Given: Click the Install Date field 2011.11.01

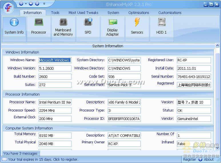Looking at the screenshot, I should [x=194, y=69].
